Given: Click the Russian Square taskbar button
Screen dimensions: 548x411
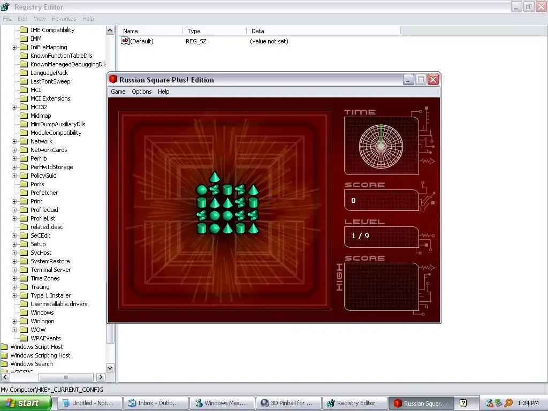Looking at the screenshot, I should (421, 403).
